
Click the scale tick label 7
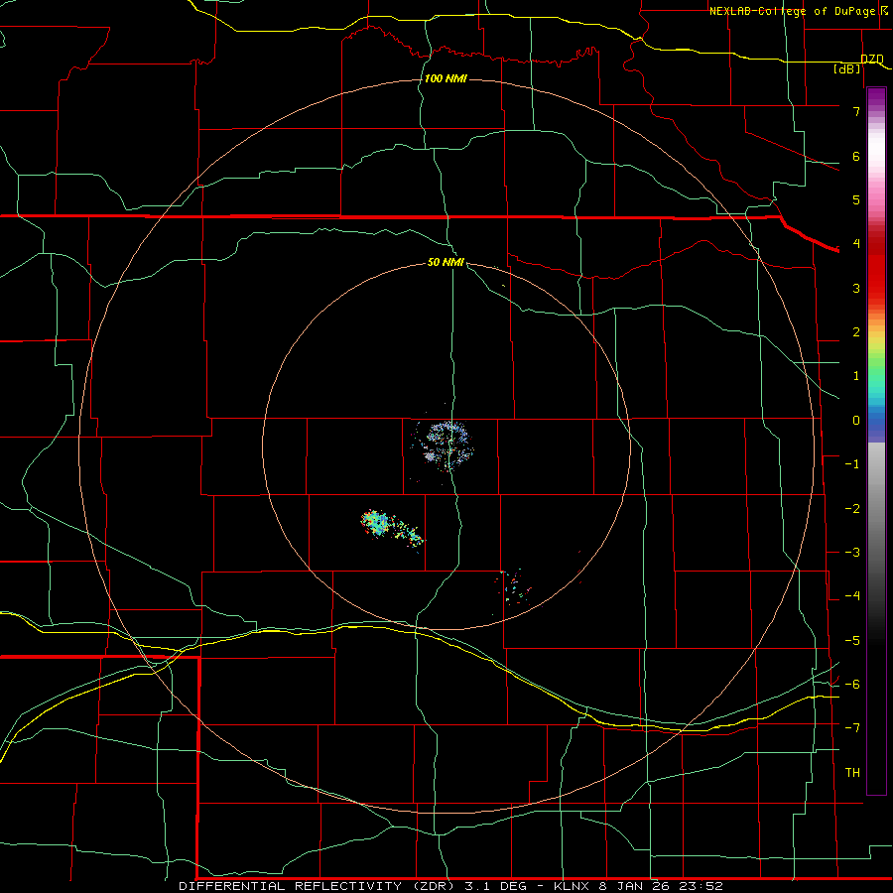(856, 111)
